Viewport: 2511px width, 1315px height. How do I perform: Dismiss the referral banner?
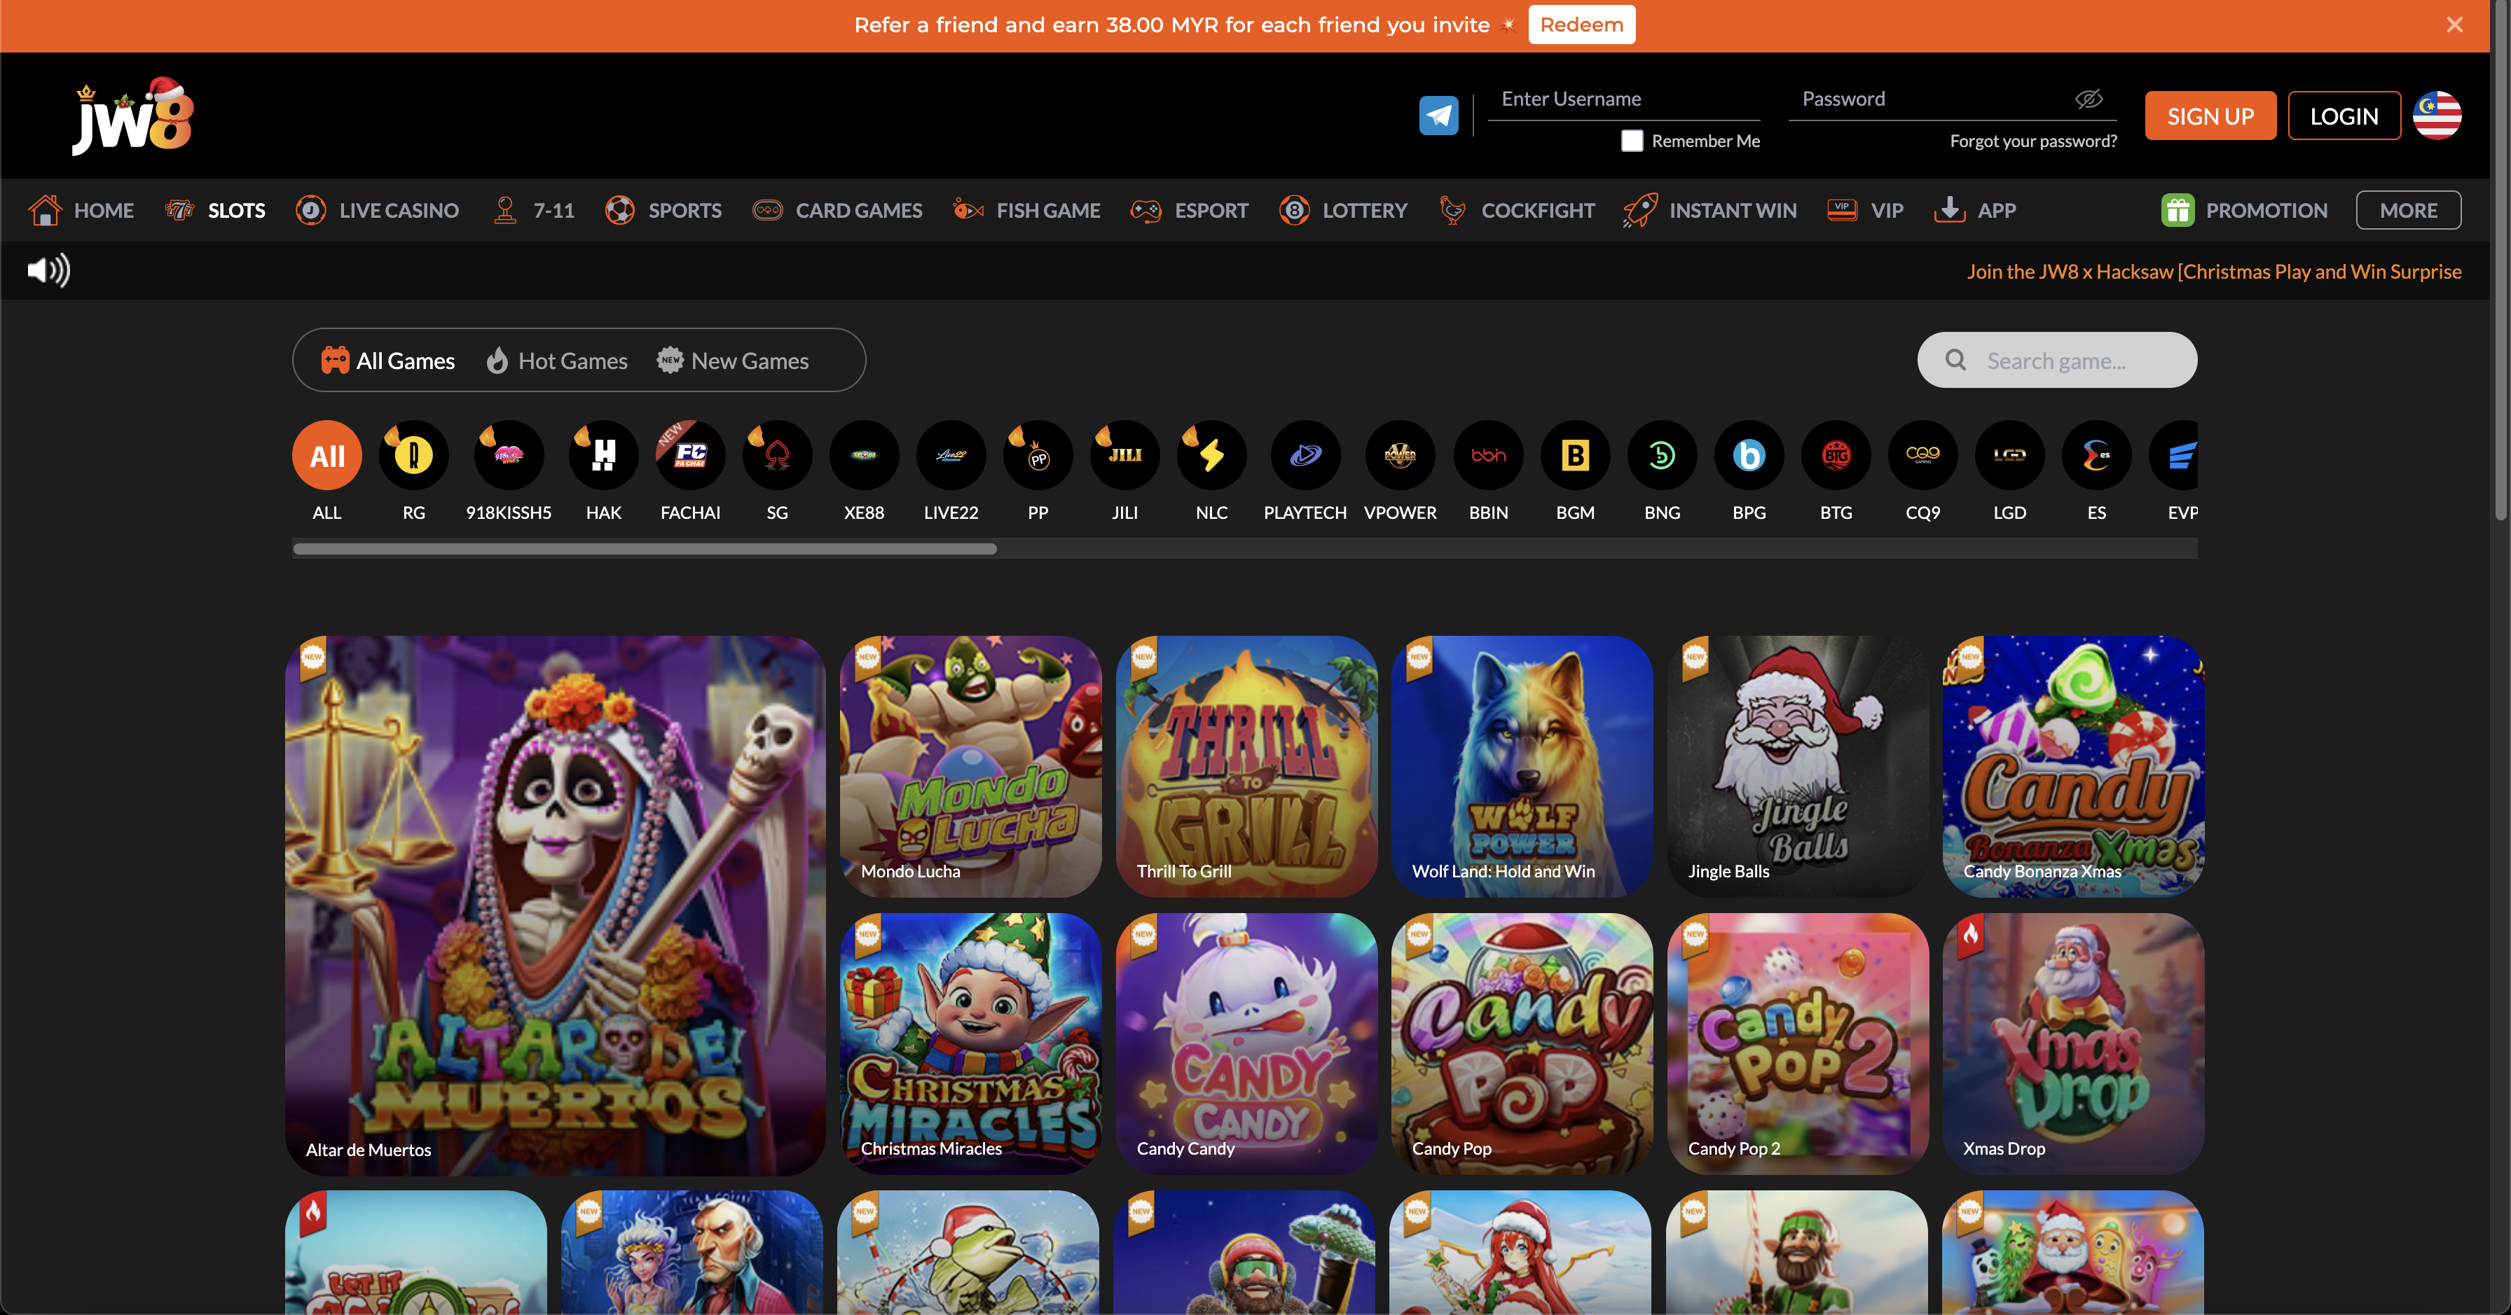(x=2454, y=25)
